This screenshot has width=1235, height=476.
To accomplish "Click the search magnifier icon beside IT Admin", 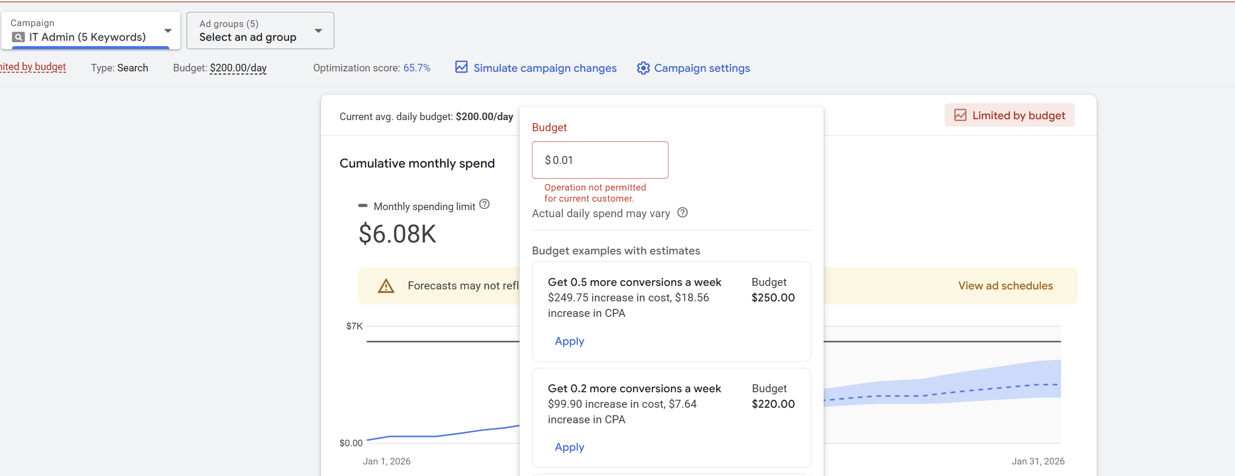I will 18,37.
